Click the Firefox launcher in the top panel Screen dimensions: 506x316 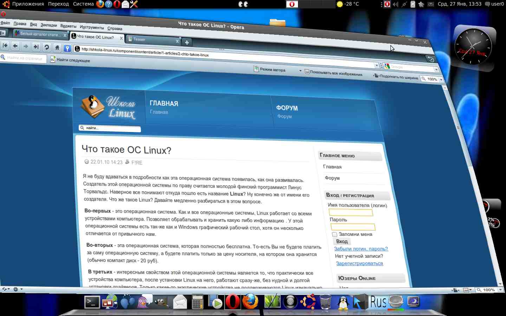(100, 4)
